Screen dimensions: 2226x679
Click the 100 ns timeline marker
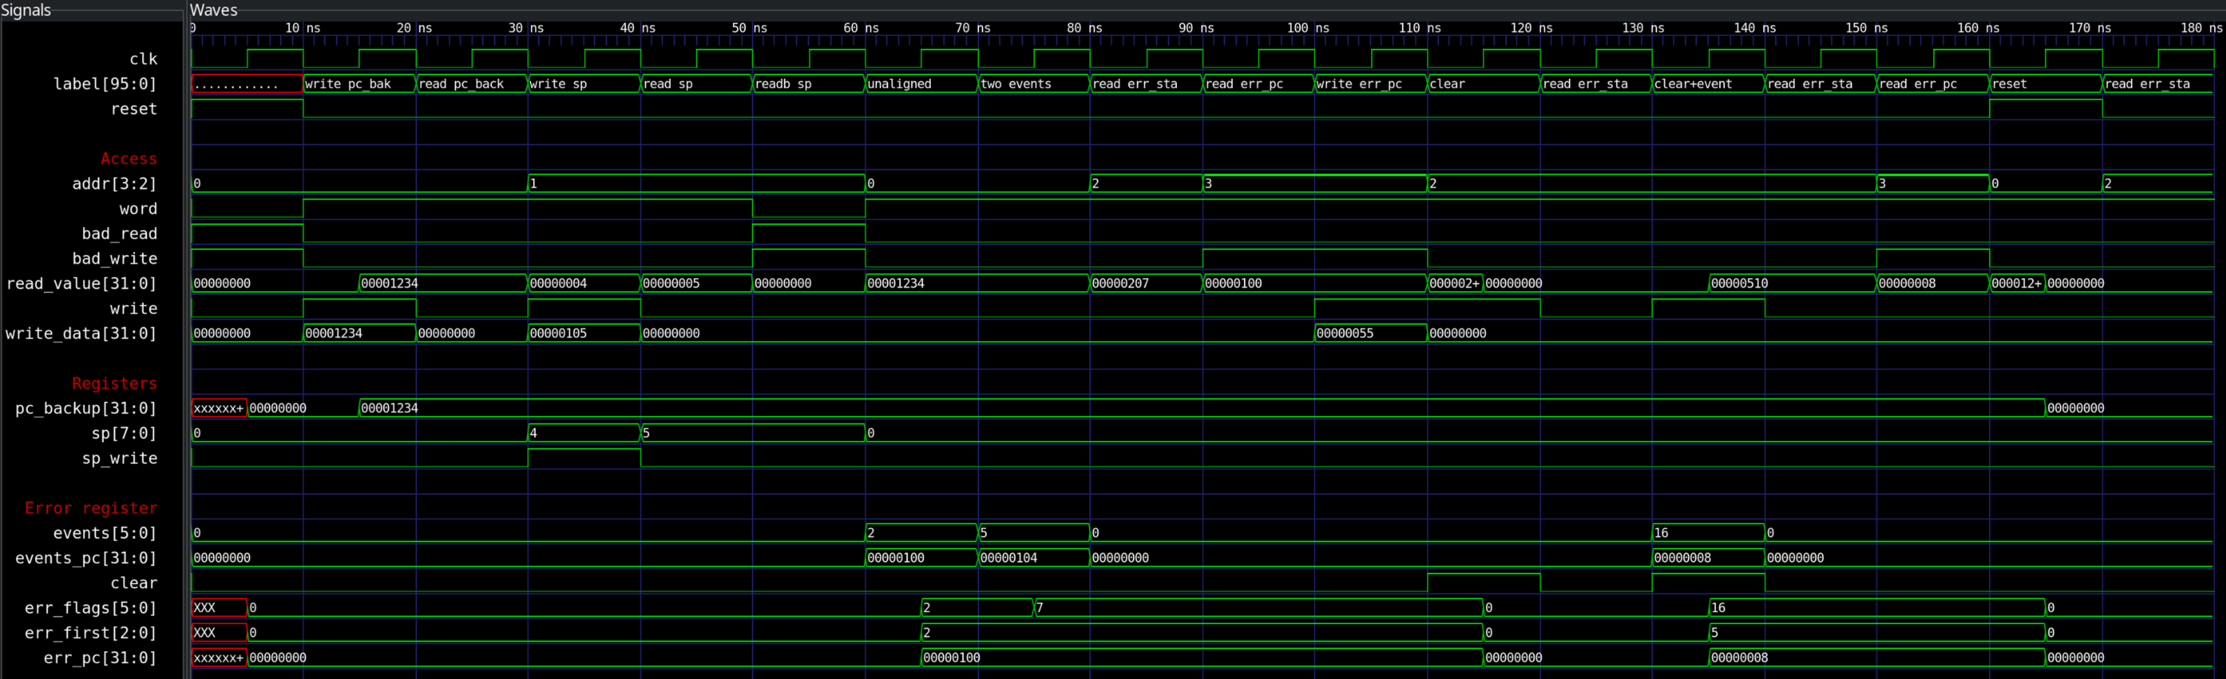pyautogui.click(x=1308, y=28)
